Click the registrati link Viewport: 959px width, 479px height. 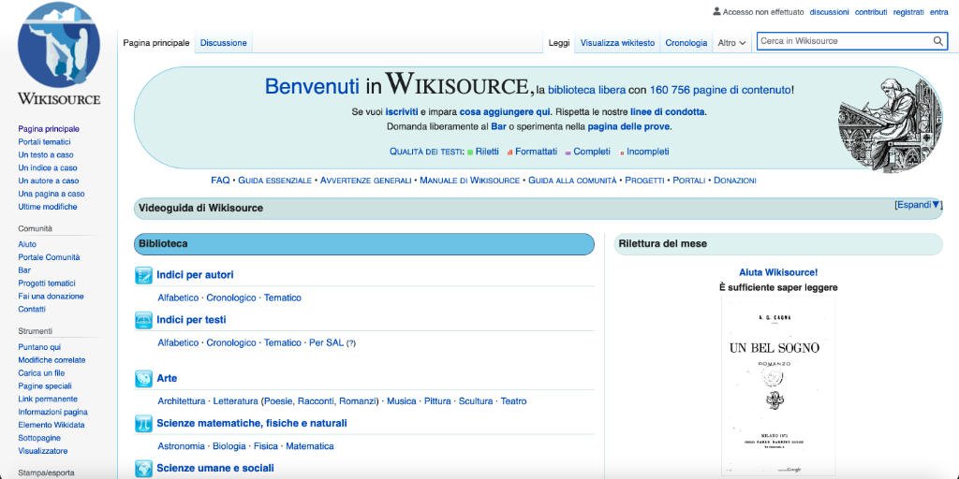[908, 11]
